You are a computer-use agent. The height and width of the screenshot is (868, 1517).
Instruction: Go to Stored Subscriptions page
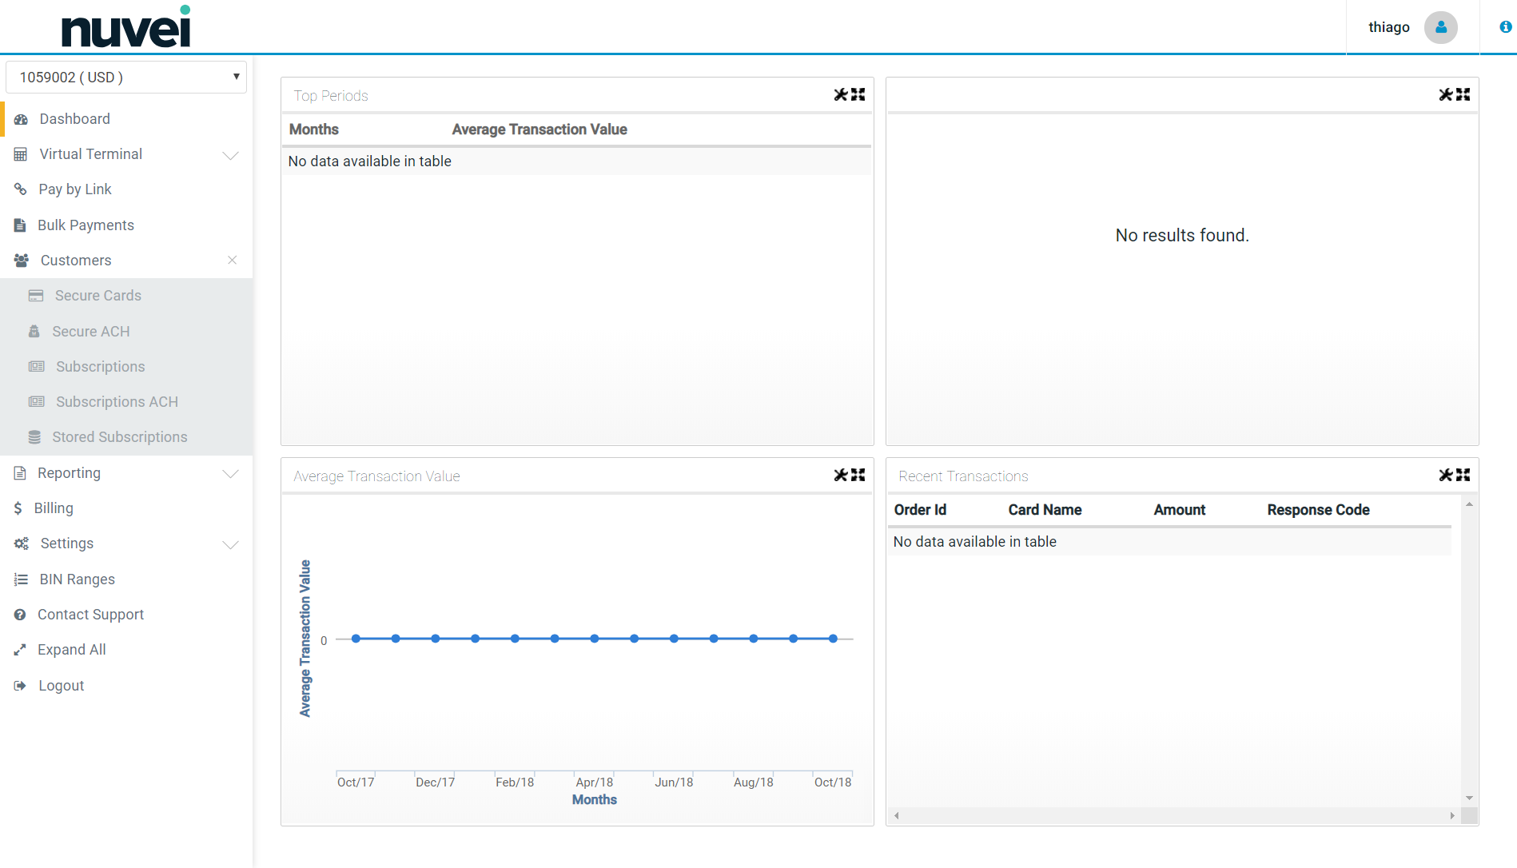119,437
